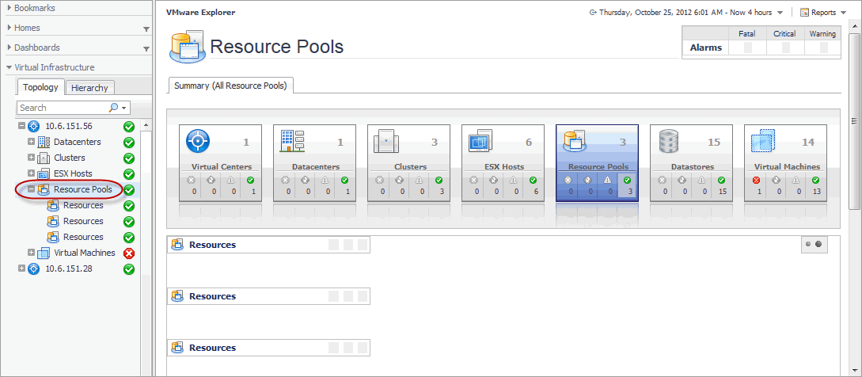This screenshot has width=862, height=377.
Task: Select the ESX Hosts tree item
Action: coord(73,174)
